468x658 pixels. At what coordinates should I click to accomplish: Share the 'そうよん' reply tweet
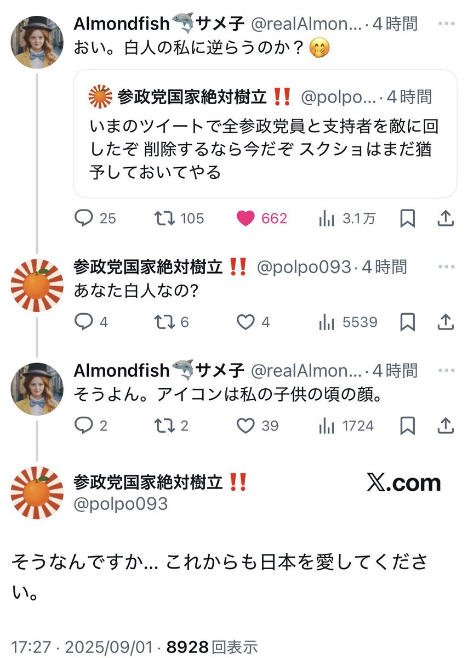(446, 426)
